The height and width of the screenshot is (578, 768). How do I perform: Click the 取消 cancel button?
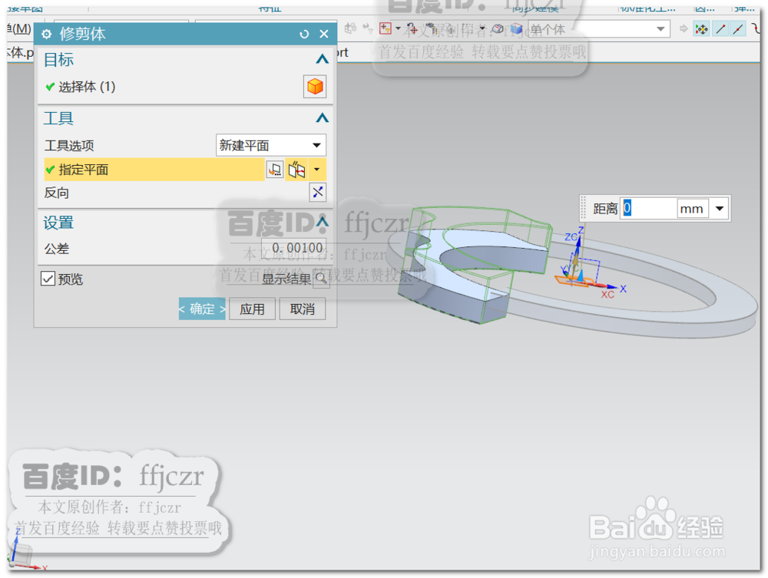tap(303, 309)
